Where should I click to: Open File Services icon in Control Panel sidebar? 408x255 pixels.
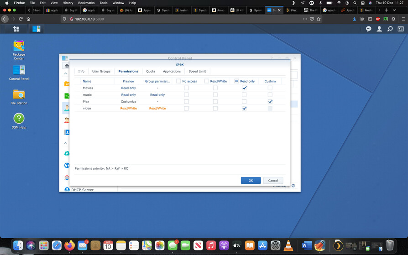coord(67,96)
